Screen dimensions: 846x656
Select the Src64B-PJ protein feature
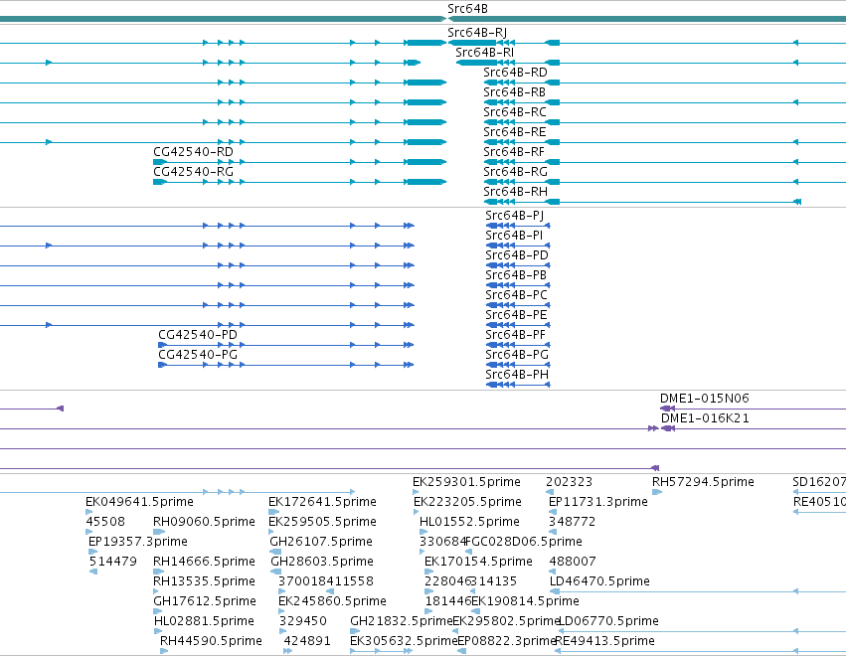point(518,226)
